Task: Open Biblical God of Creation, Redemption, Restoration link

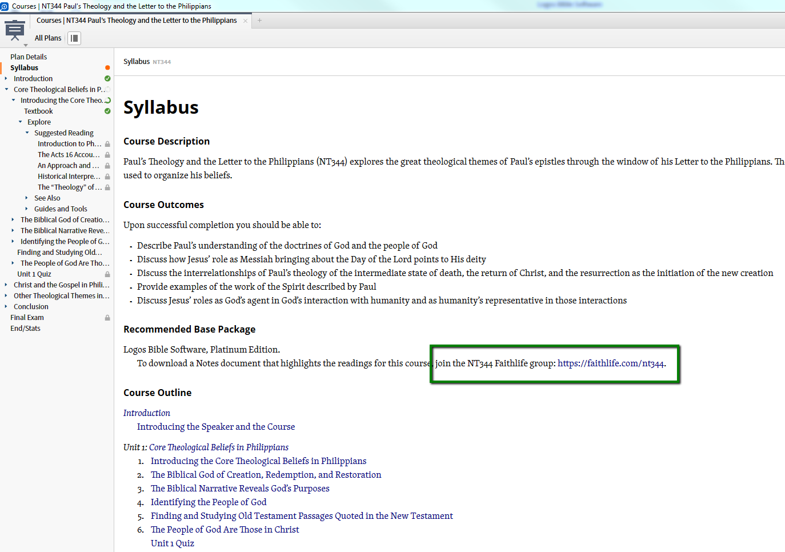Action: click(x=266, y=475)
